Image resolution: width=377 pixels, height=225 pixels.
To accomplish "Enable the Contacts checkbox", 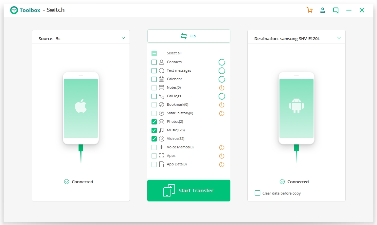I will click(x=154, y=62).
